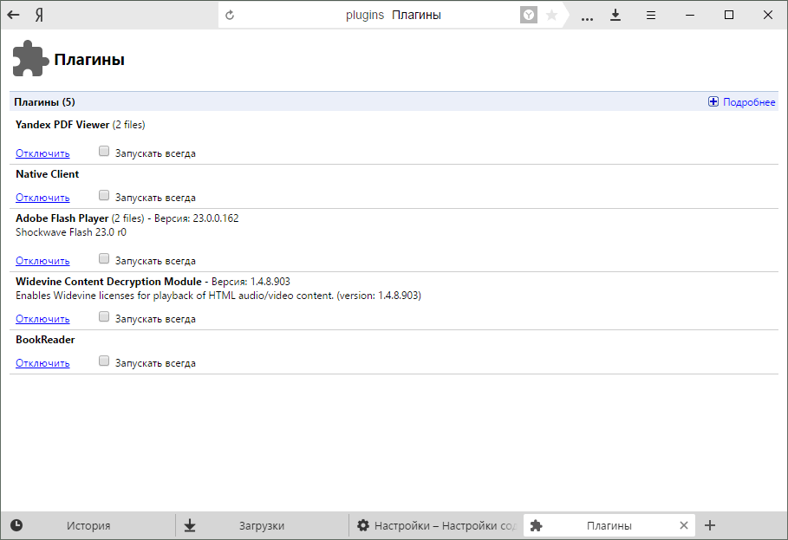Enable Запускать всегда for BookReader
Image resolution: width=788 pixels, height=540 pixels.
(x=104, y=361)
